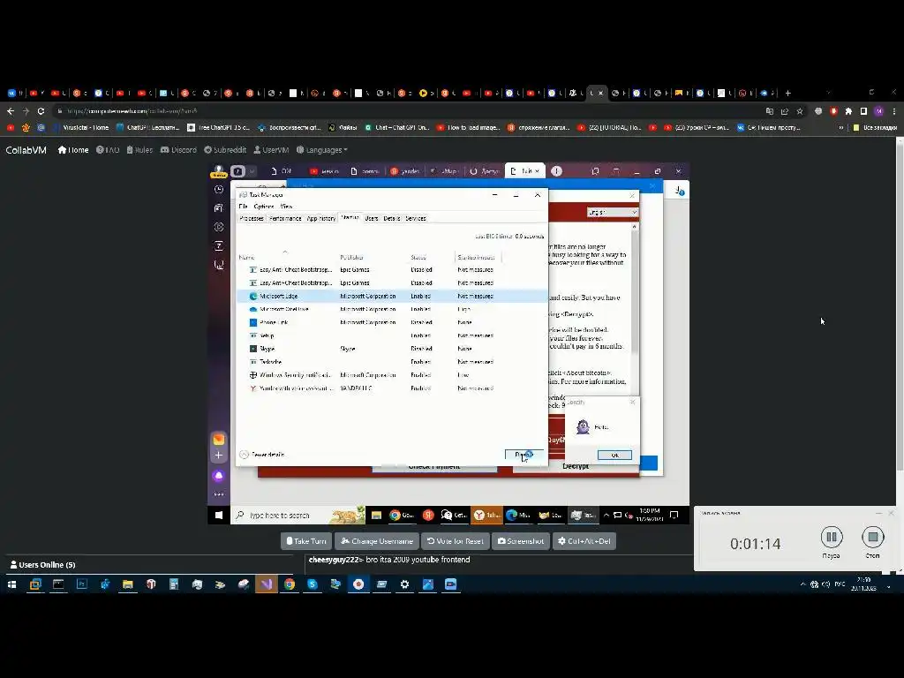Image resolution: width=904 pixels, height=678 pixels.
Task: Open the View menu in Task Manager
Action: point(286,207)
